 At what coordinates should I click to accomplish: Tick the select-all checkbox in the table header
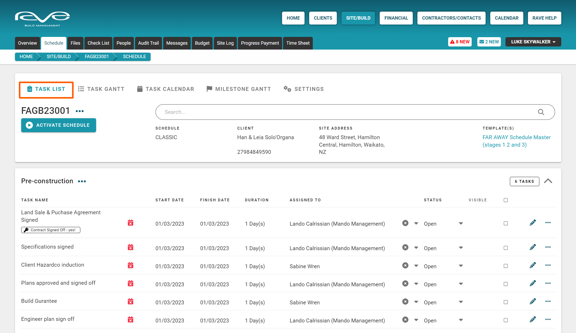[x=506, y=200]
